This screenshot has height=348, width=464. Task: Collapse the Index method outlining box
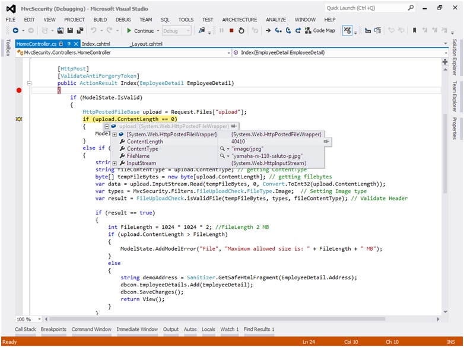29,84
